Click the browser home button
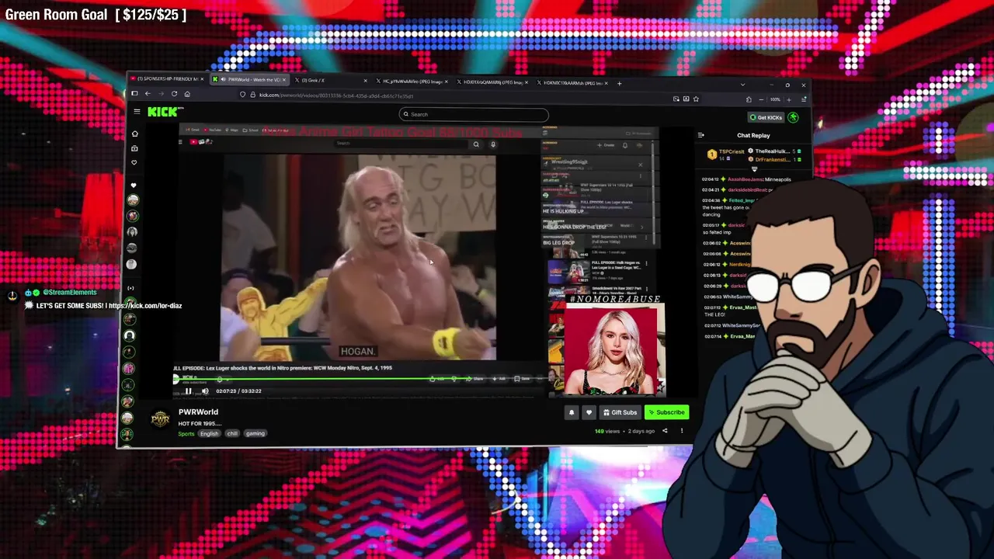This screenshot has height=559, width=994. [x=187, y=94]
